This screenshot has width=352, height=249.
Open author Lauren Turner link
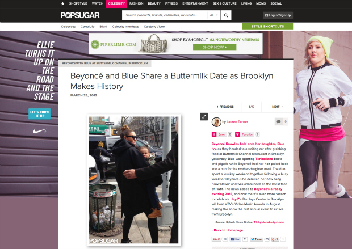[237, 122]
